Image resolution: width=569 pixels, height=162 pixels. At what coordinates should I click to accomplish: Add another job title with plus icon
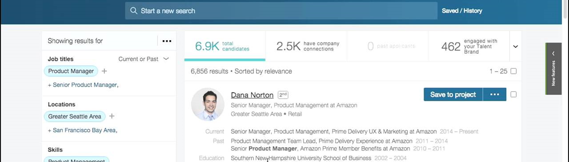coord(104,71)
